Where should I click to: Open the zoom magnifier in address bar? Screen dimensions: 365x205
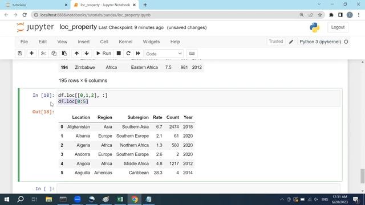point(302,15)
